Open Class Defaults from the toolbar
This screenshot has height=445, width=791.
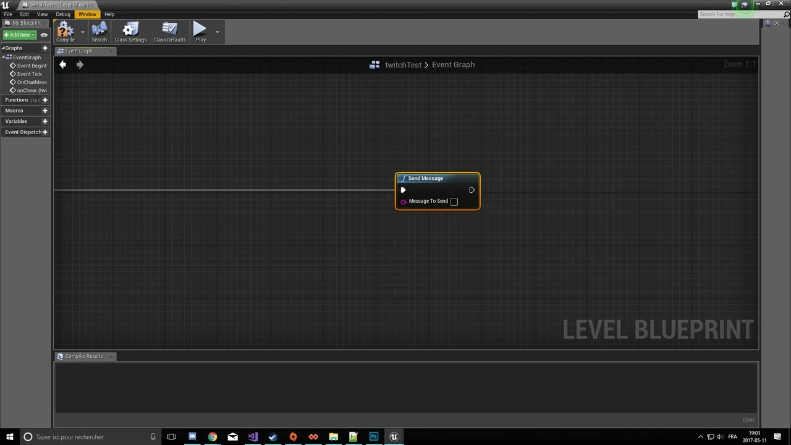(169, 32)
